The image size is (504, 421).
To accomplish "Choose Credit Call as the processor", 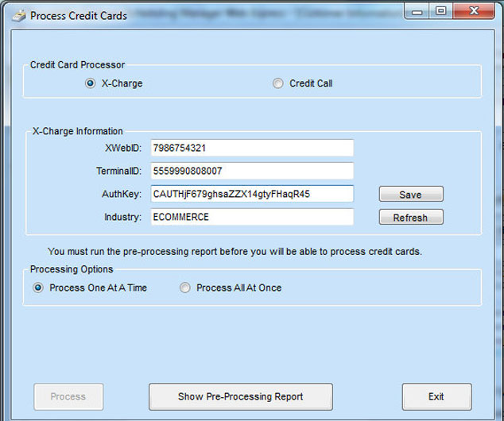I will click(x=277, y=83).
